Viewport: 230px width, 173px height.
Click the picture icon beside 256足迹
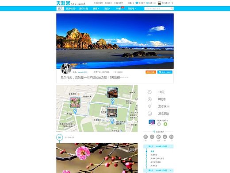click(149, 114)
